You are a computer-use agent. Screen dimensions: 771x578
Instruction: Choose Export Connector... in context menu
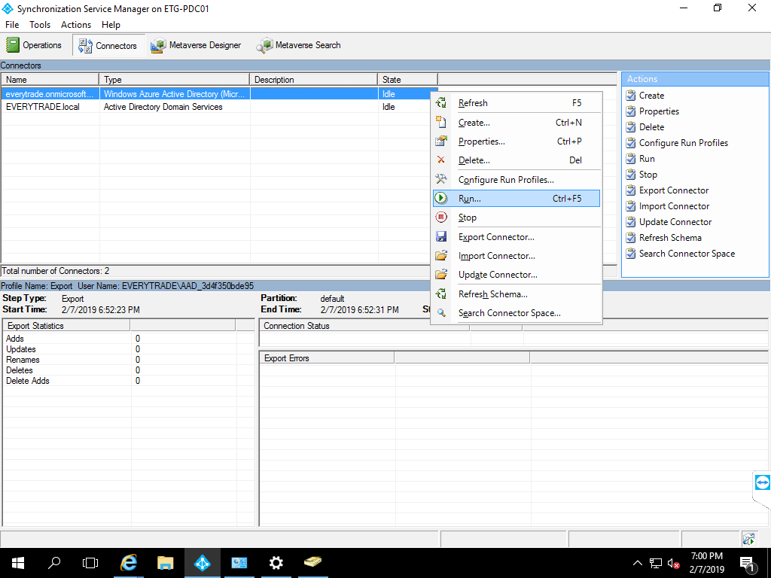[517, 237]
